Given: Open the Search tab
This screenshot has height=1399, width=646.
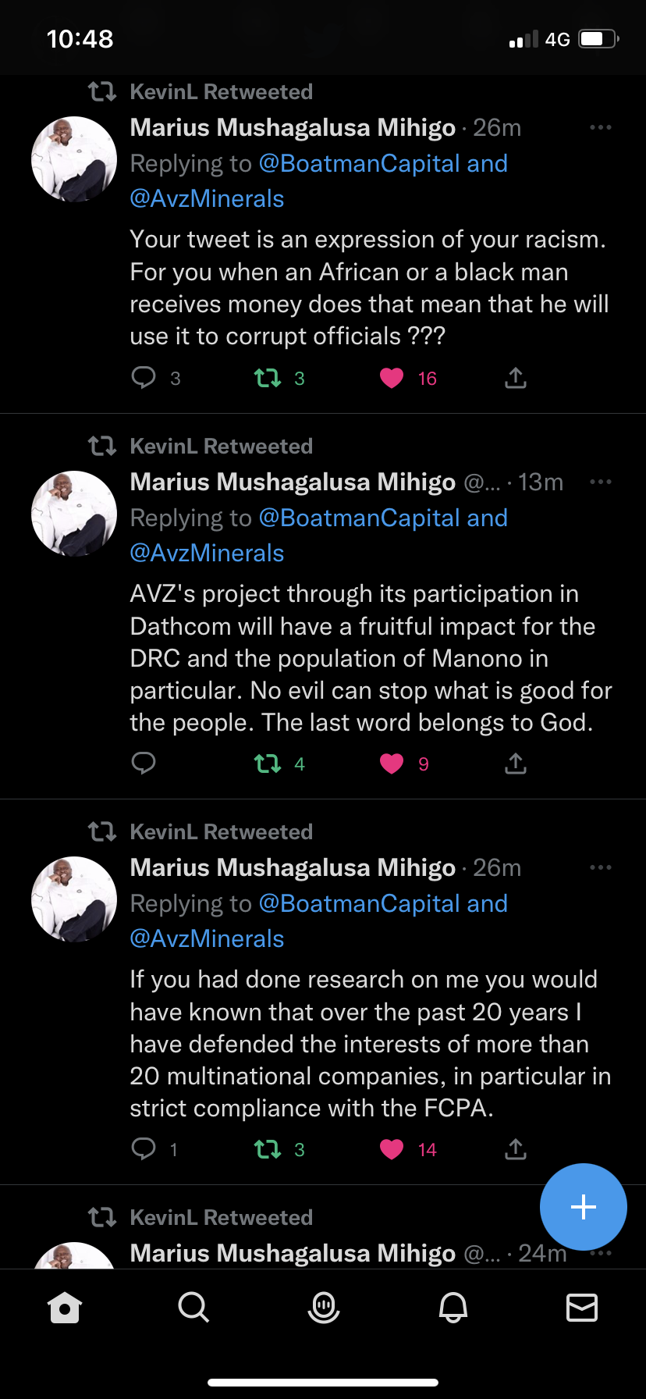Looking at the screenshot, I should 193,1307.
